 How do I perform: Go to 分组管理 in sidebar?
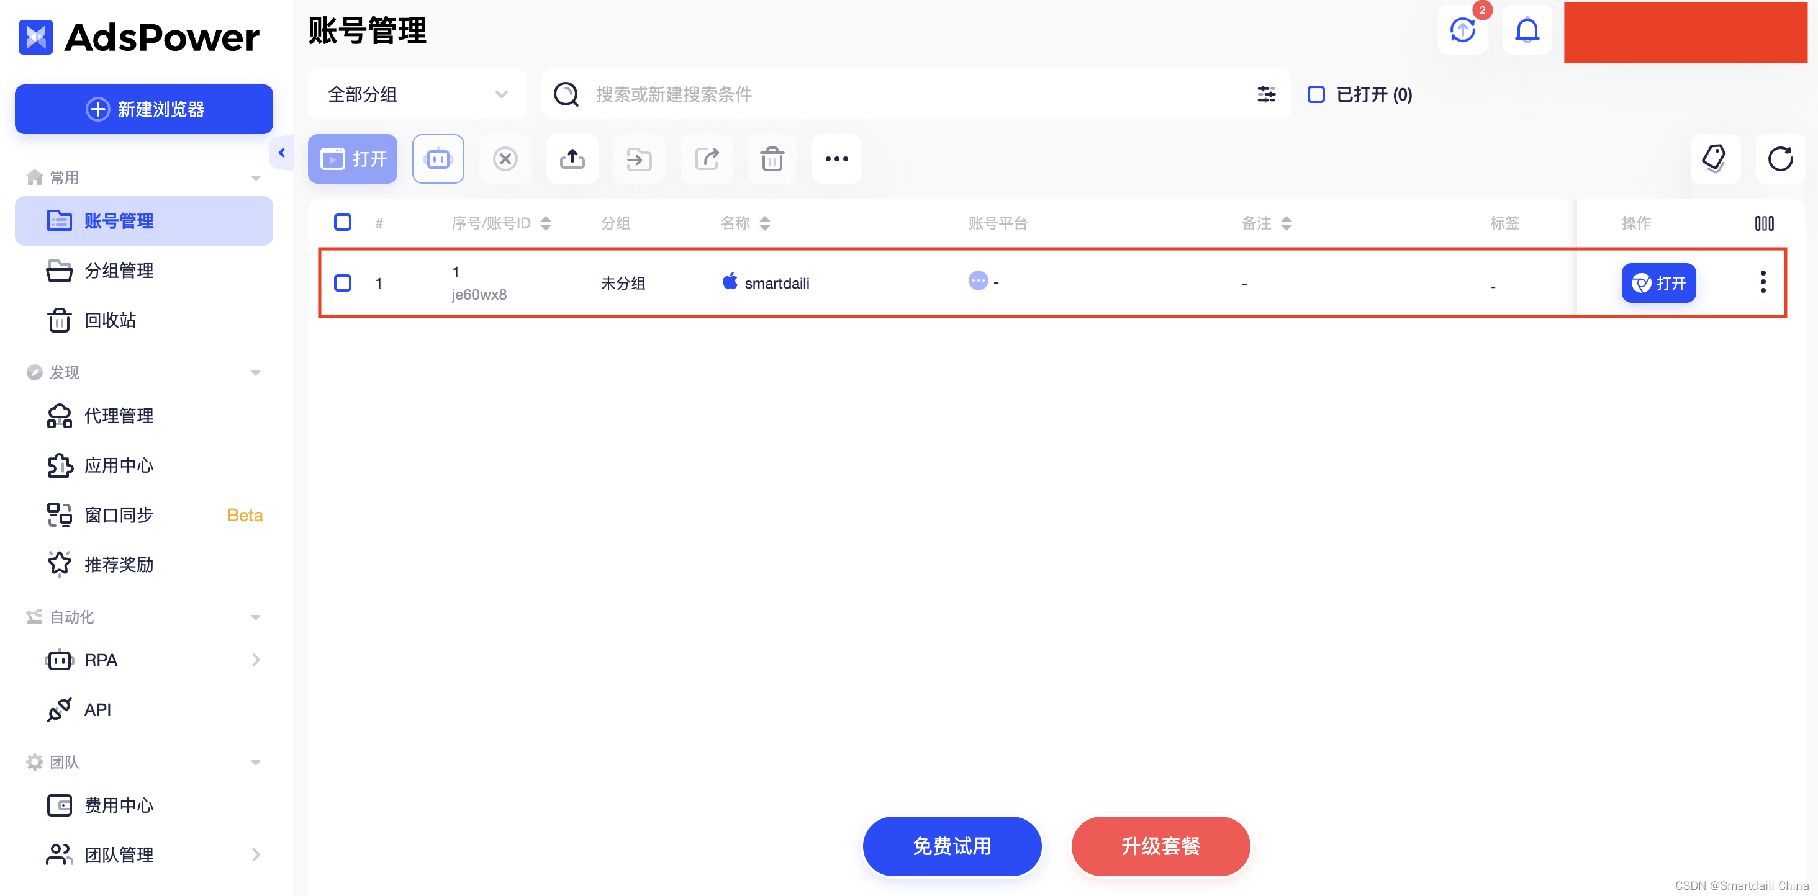point(119,271)
